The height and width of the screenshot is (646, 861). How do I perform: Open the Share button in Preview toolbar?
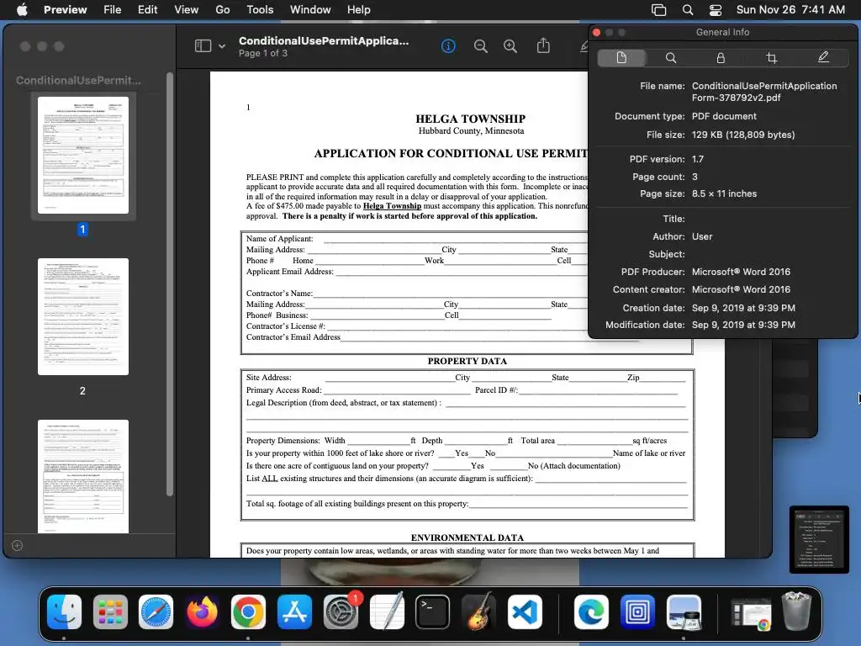coord(543,45)
